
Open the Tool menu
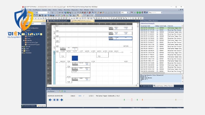(81, 10)
